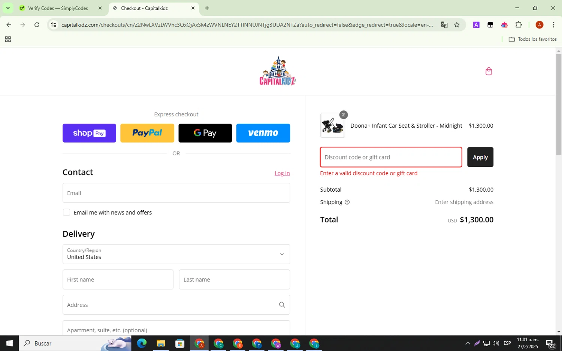Open a new browser tab

click(x=207, y=8)
